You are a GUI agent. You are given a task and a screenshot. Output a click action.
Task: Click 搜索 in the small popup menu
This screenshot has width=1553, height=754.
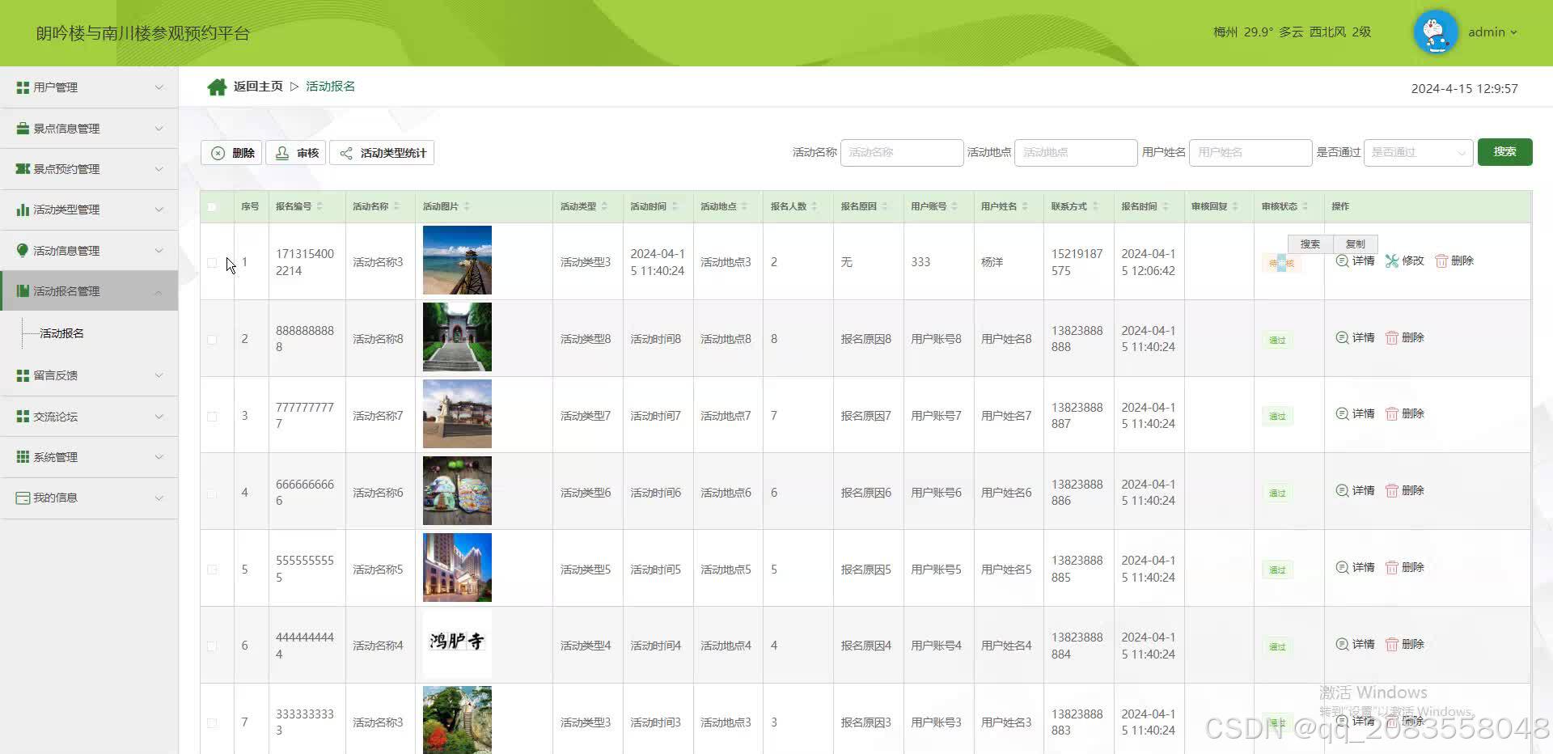coord(1310,244)
